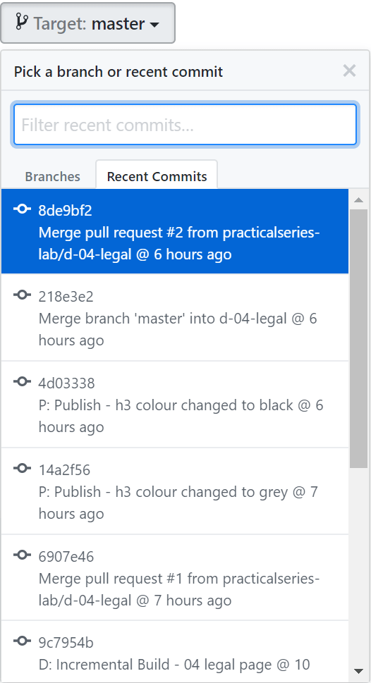
Task: Select the Recent Commits tab
Action: [157, 176]
